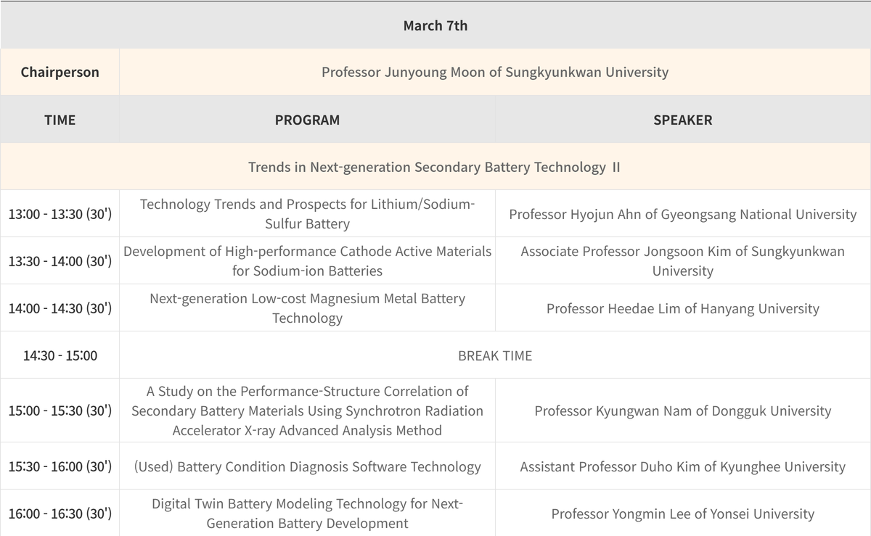Select the Battery Condition Diagnosis Software talk
Screen dimensions: 871x536
[307, 466]
